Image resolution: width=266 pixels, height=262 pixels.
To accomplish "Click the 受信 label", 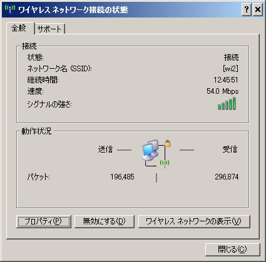I will (x=230, y=149).
